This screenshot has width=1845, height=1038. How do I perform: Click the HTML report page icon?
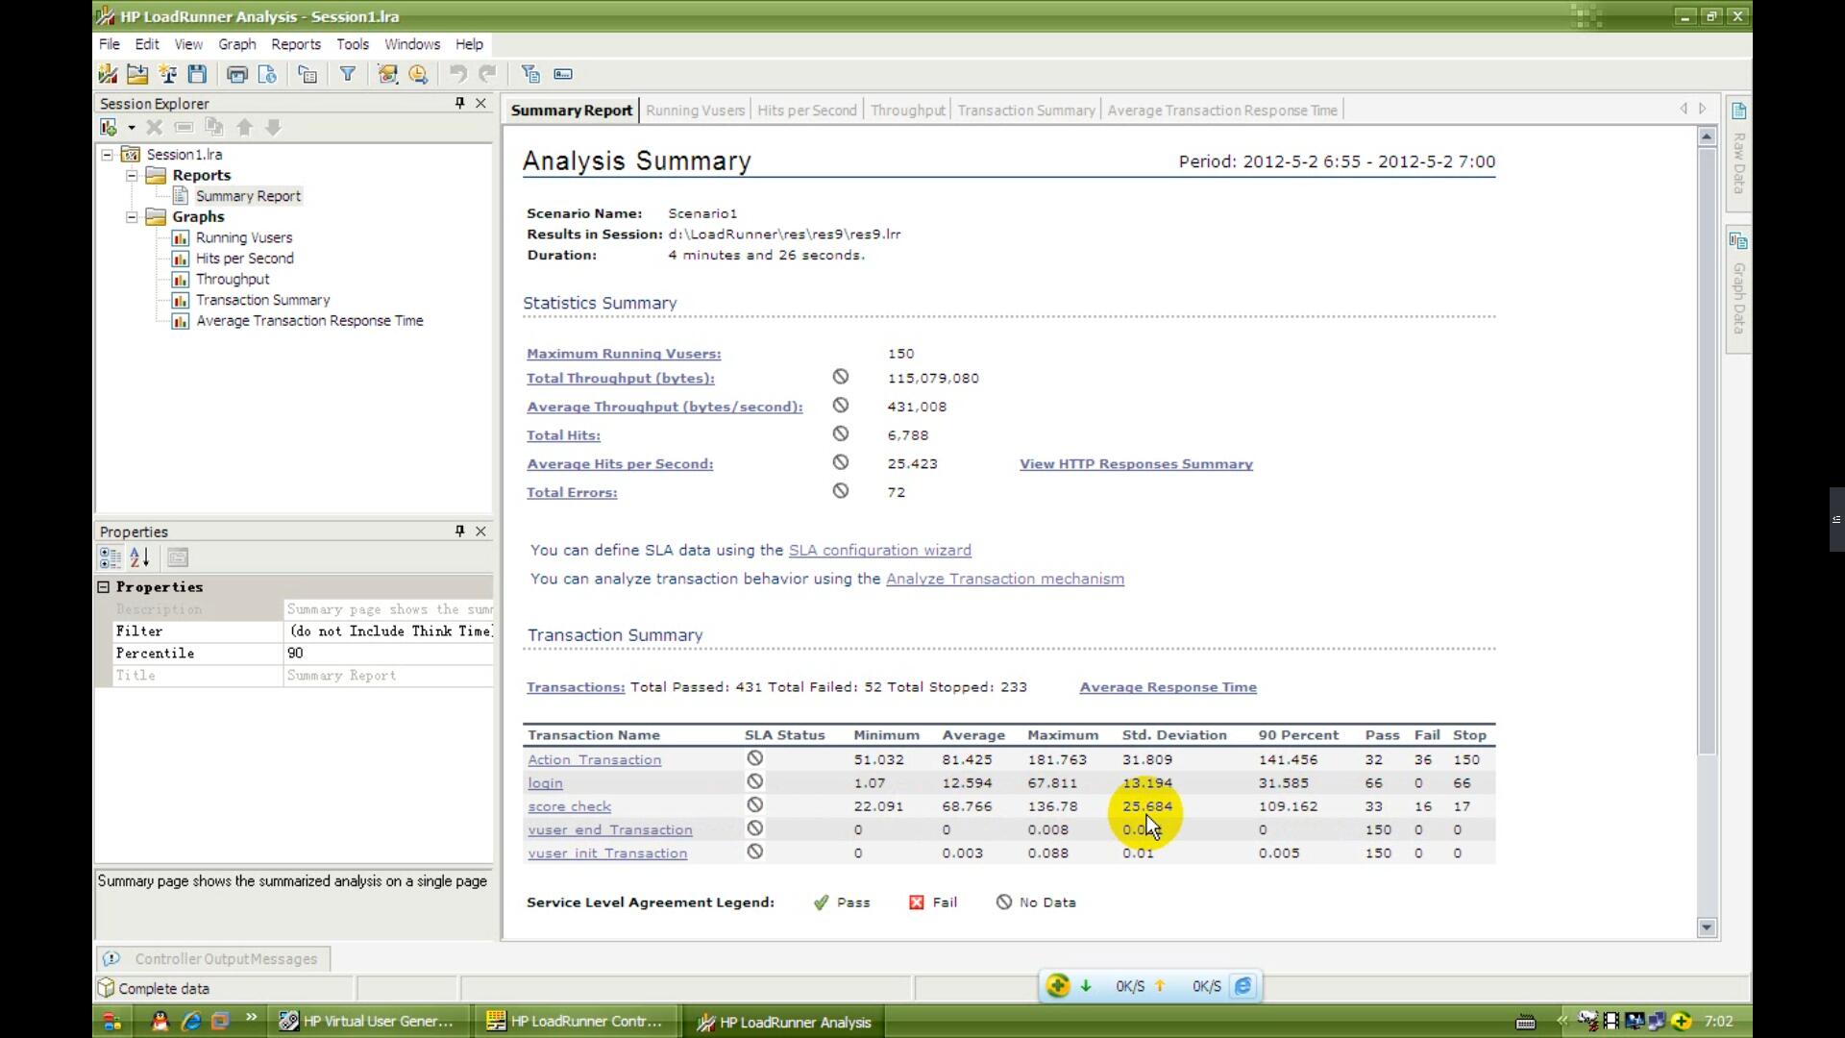click(x=267, y=74)
